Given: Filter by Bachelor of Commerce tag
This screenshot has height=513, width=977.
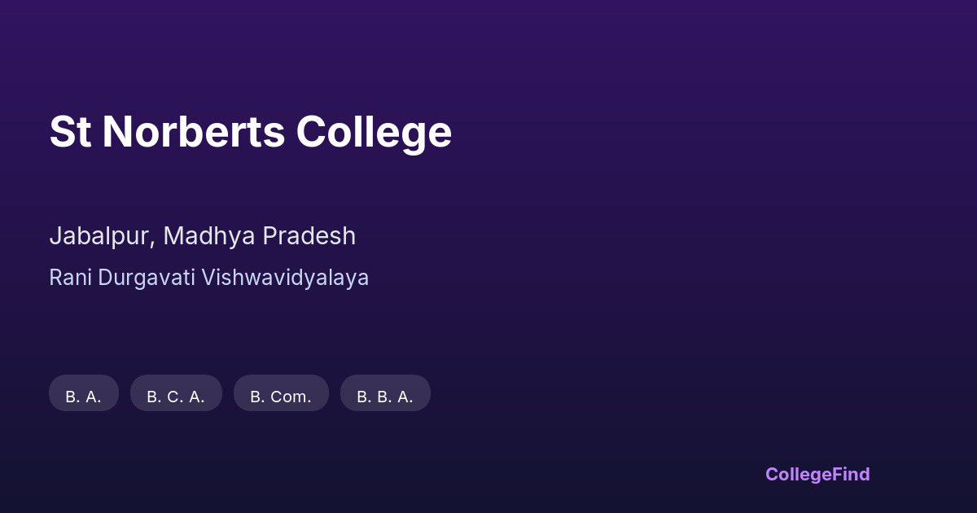Looking at the screenshot, I should point(281,396).
